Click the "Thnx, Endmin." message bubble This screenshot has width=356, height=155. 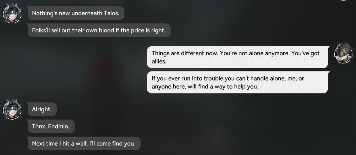pos(51,126)
